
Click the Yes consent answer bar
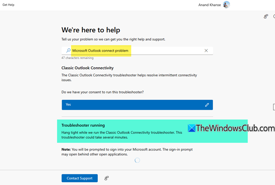137,105
